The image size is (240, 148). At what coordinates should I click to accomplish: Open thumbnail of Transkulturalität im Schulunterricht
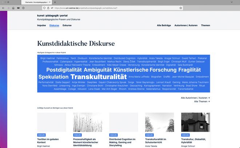tap(160, 122)
